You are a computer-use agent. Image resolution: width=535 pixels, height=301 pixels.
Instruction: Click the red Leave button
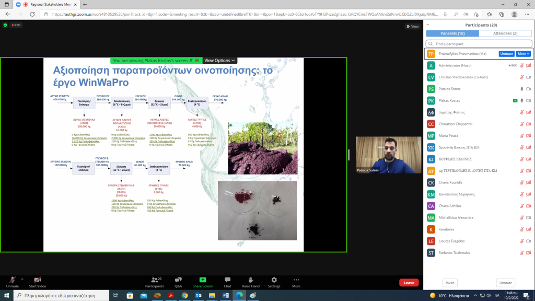(409, 283)
